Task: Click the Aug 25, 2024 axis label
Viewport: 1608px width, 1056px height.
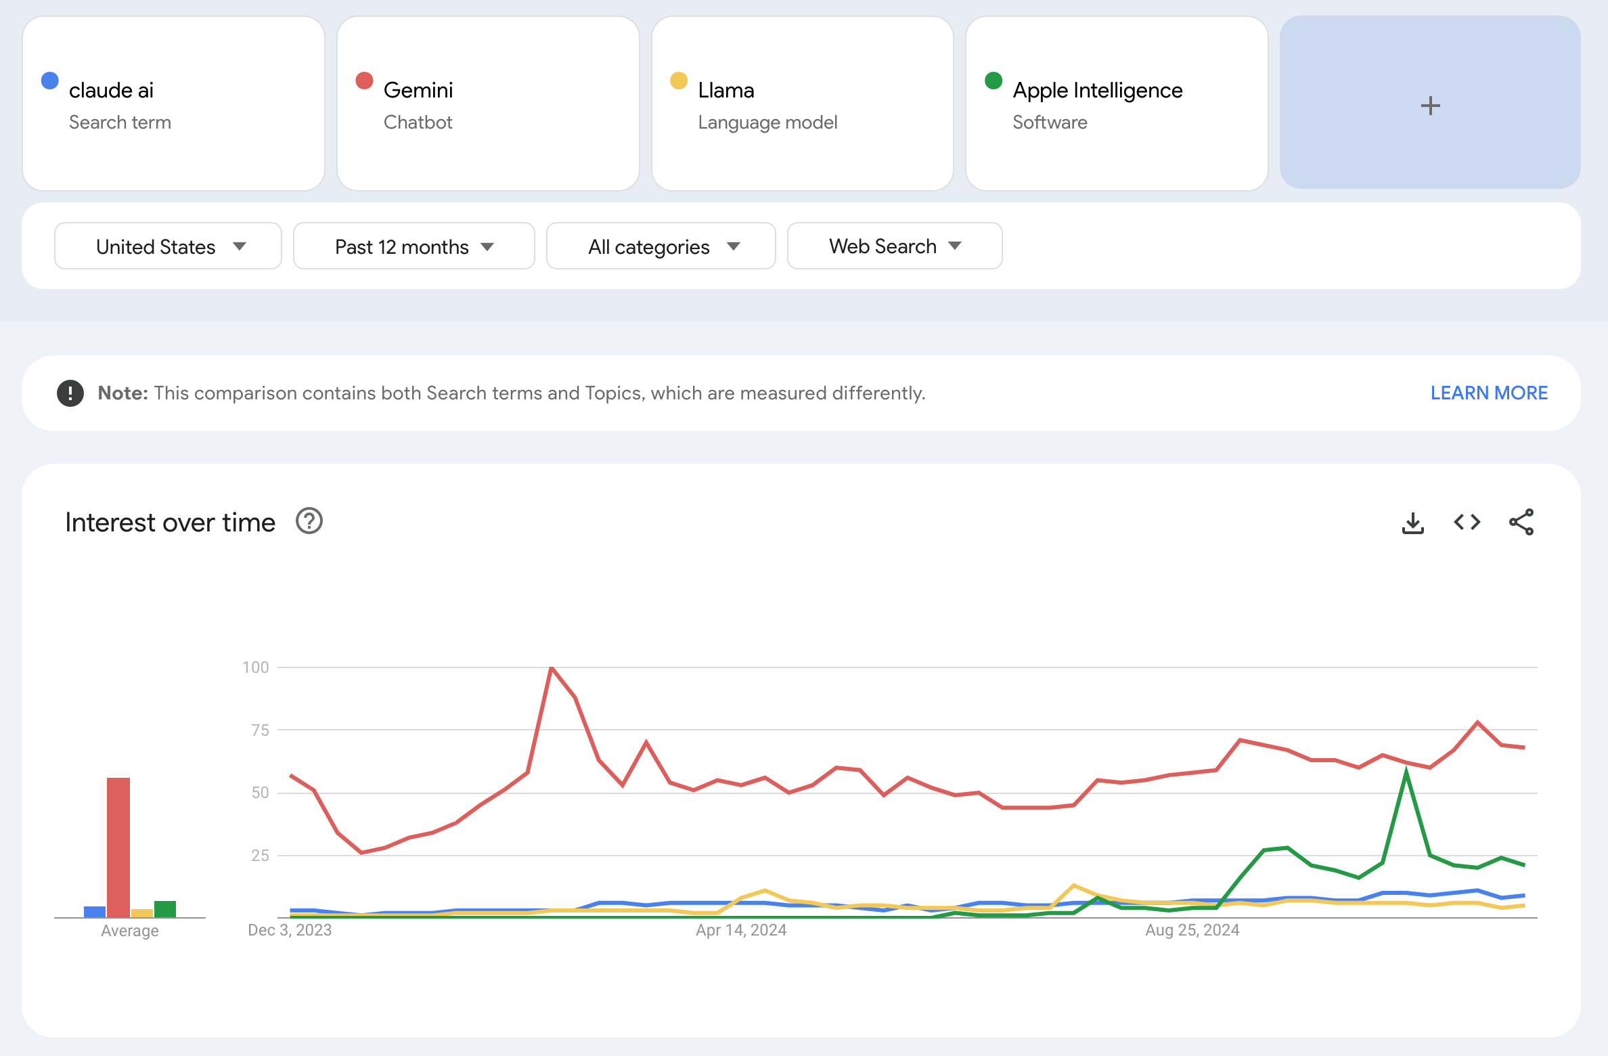Action: pos(1192,930)
